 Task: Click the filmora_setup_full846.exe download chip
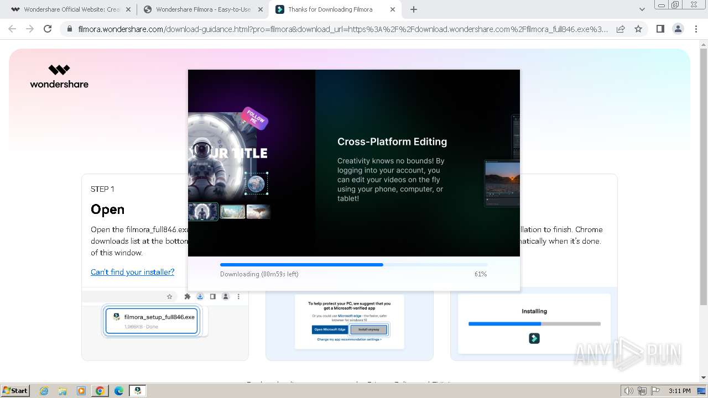(x=152, y=321)
